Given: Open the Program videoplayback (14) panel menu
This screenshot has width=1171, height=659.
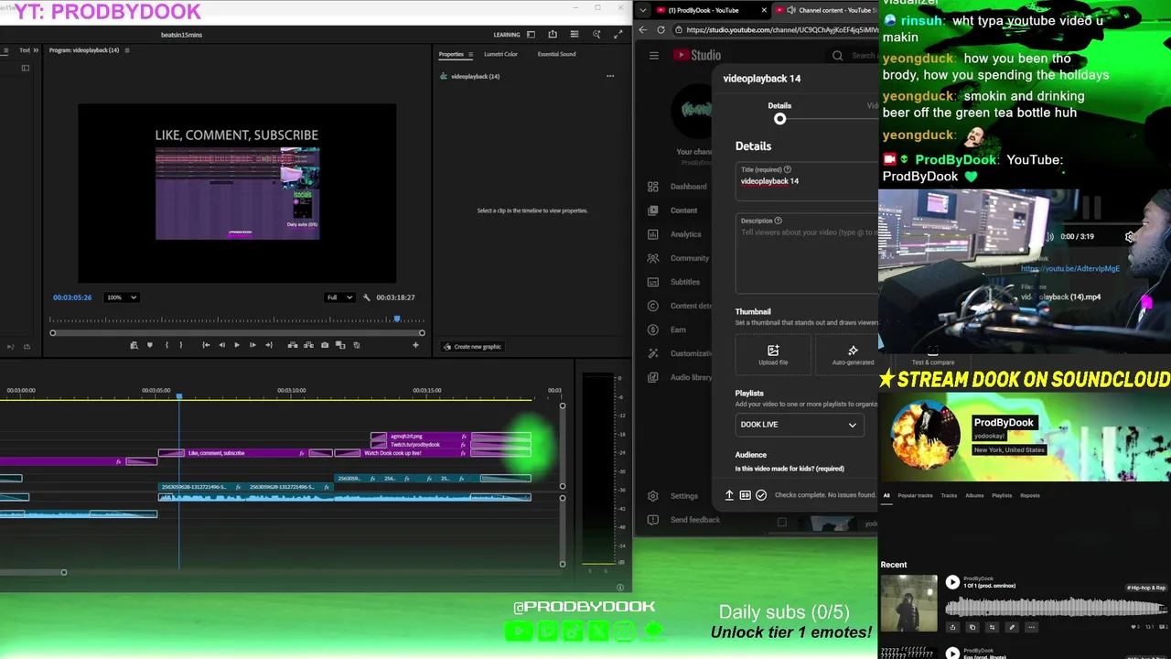Looking at the screenshot, I should pos(127,50).
